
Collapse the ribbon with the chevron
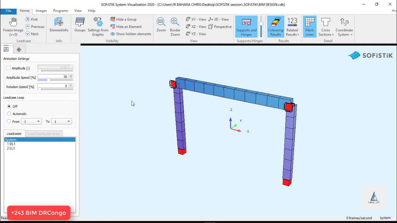tap(394, 11)
